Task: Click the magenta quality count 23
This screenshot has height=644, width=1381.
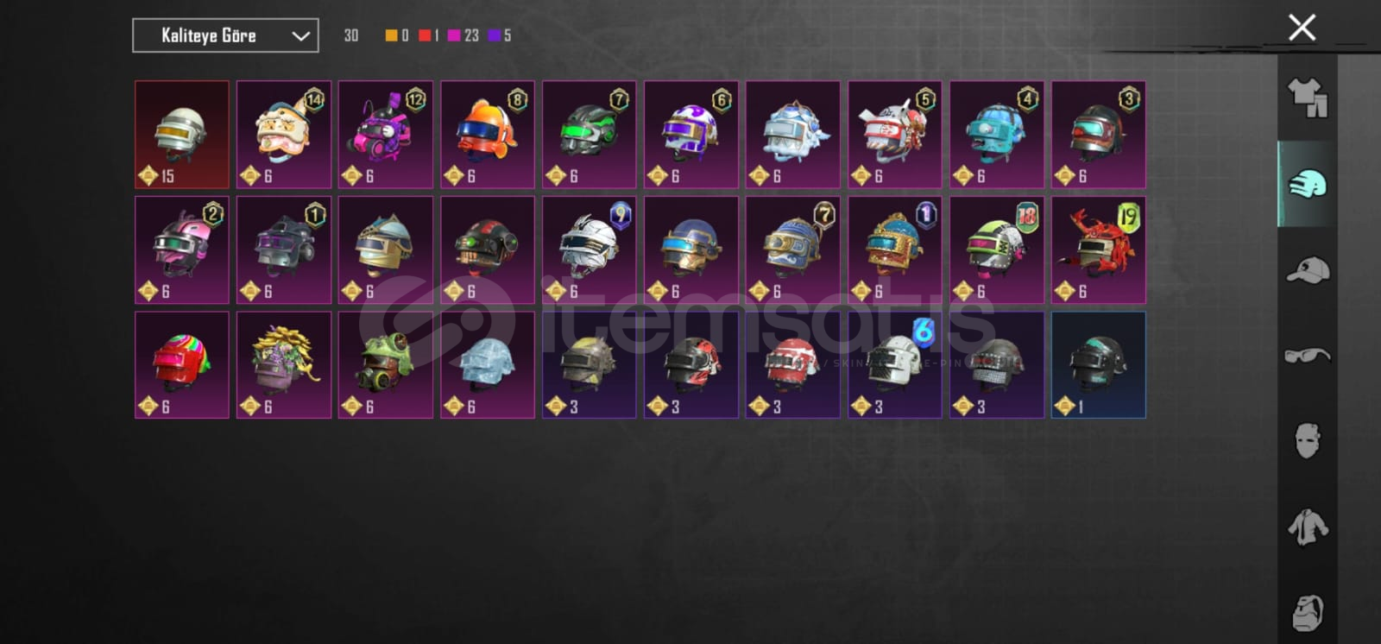Action: click(x=463, y=35)
